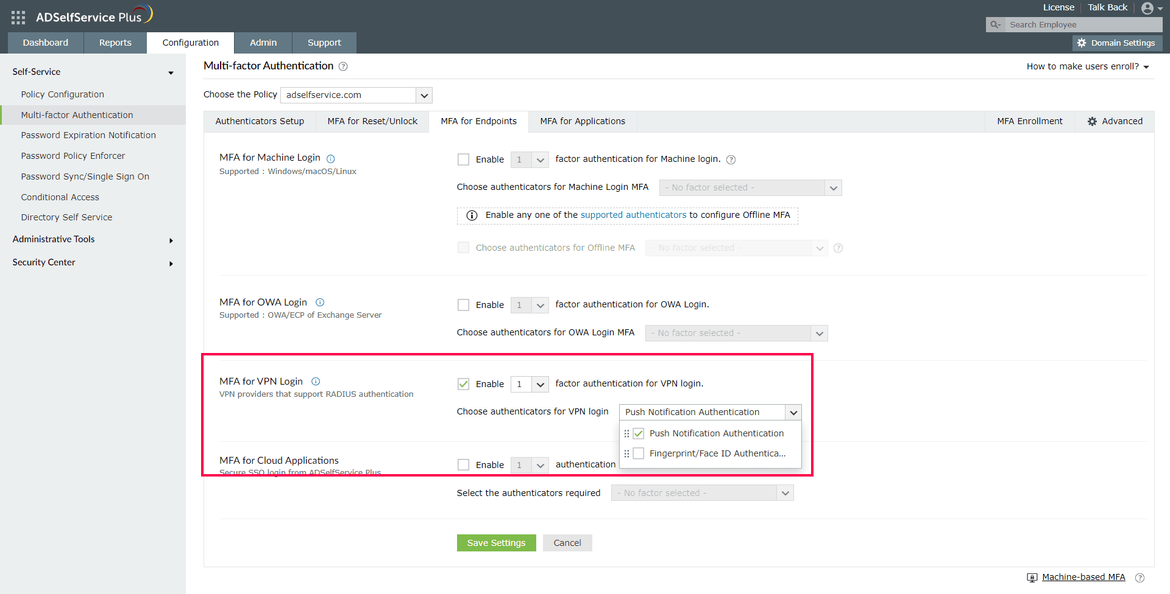Click the help icon beside Multi-factor Authentication

[343, 66]
